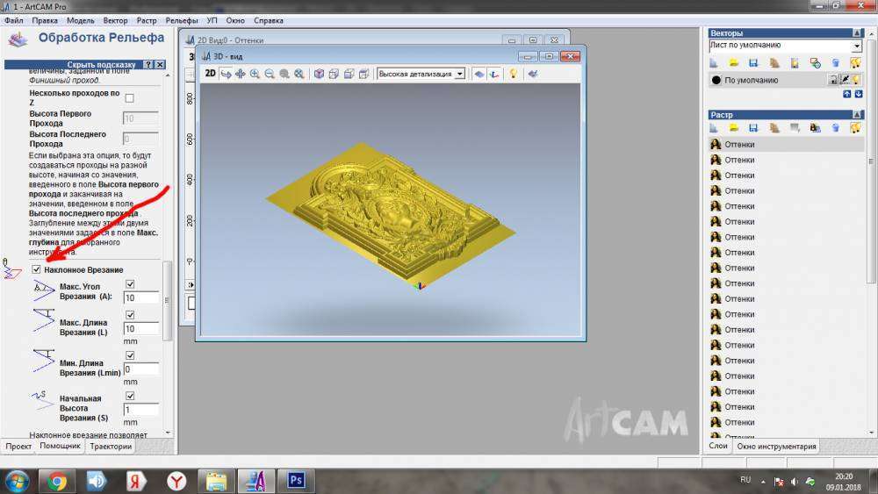Open Photoshop from the Windows taskbar

[296, 480]
